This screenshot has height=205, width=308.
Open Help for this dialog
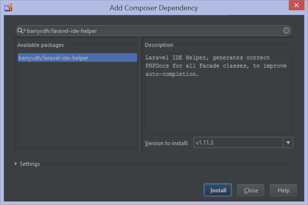point(283,190)
